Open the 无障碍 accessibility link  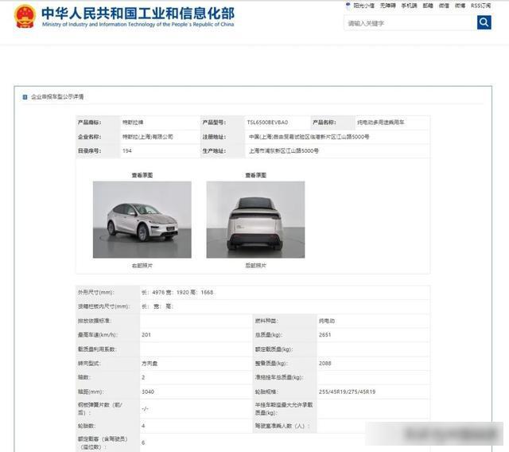pyautogui.click(x=387, y=6)
